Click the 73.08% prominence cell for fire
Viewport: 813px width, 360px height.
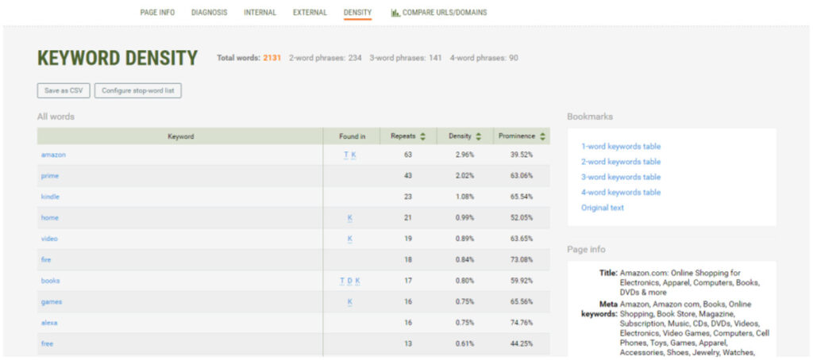coord(521,260)
